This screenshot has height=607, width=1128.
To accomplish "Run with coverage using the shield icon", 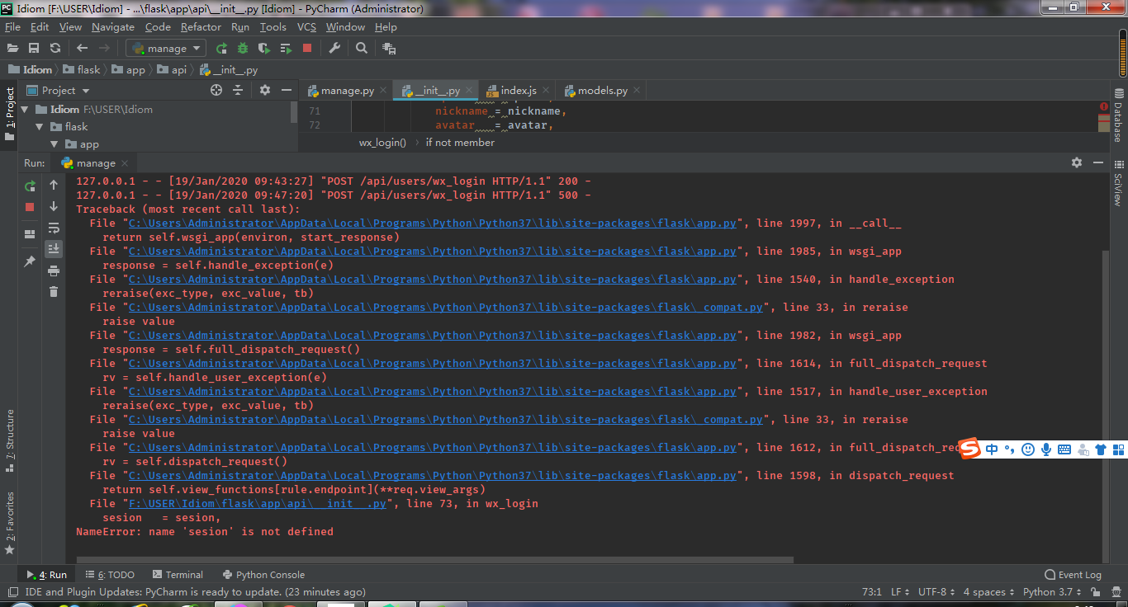I will (x=264, y=49).
